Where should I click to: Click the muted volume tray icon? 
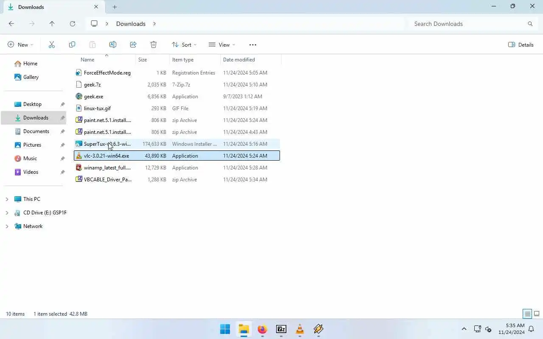[488, 329]
